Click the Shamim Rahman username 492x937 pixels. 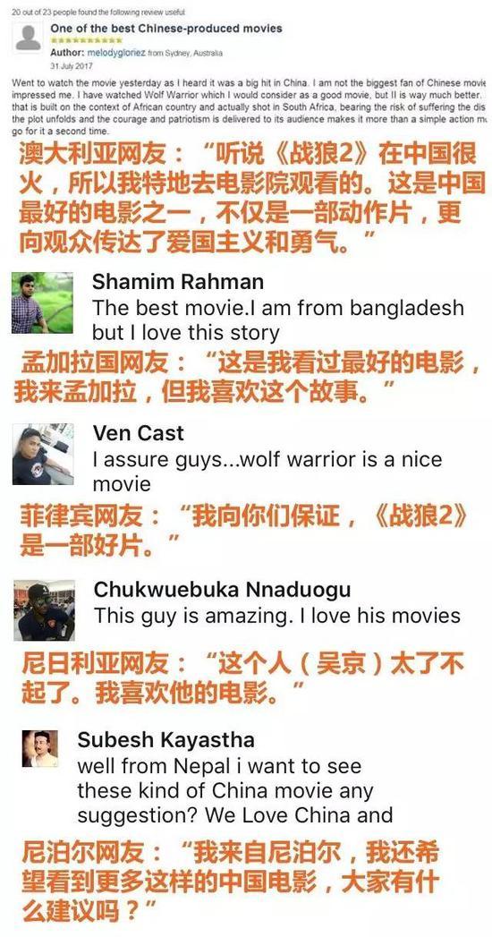tap(178, 281)
